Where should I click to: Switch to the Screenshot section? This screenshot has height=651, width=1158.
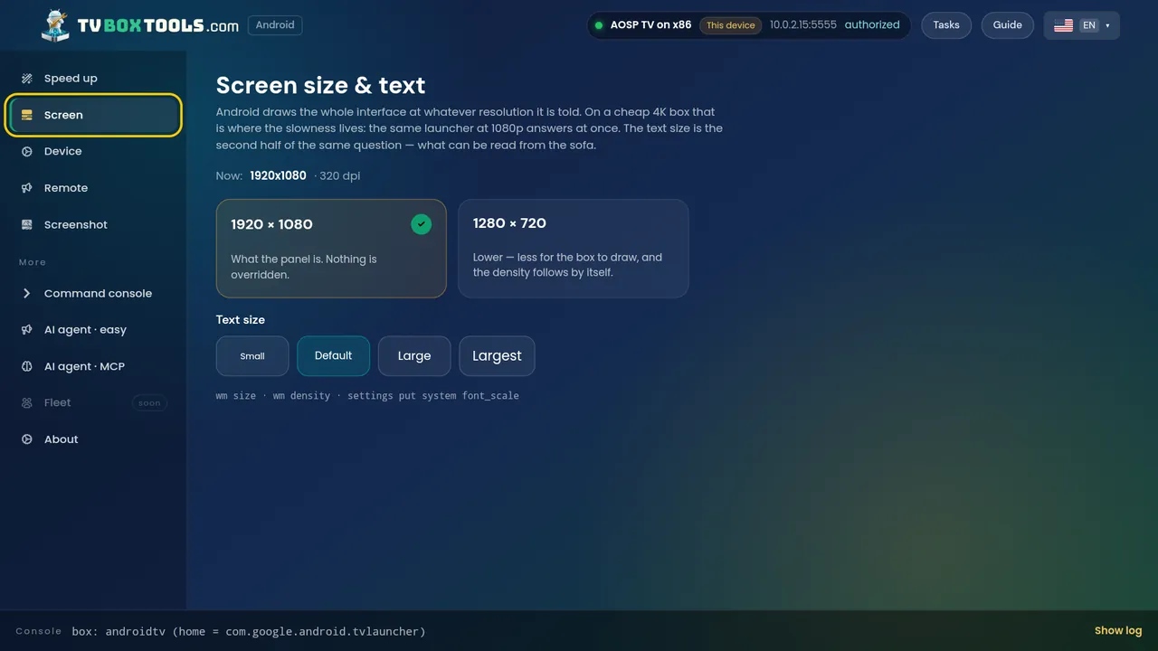pos(93,224)
